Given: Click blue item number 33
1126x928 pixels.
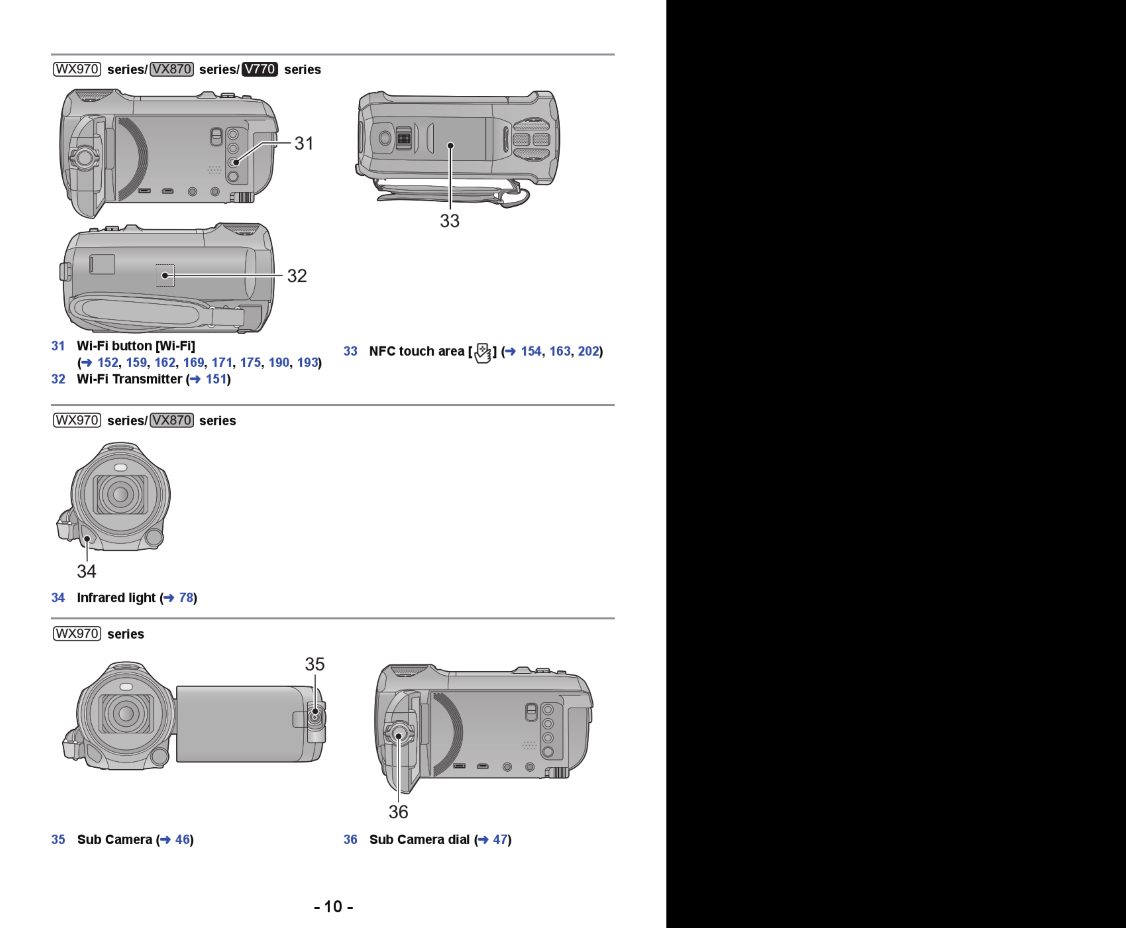Looking at the screenshot, I should [350, 351].
